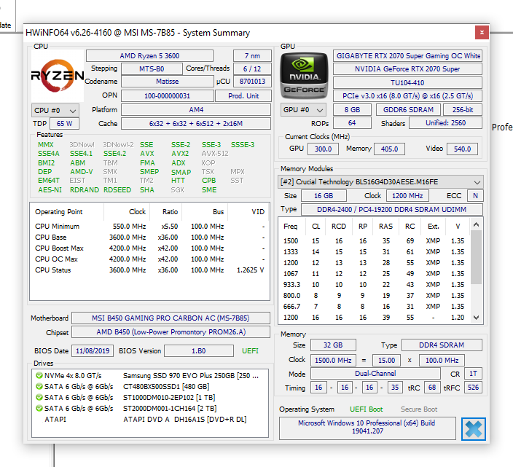
Task: Click the green UEFI label
Action: [250, 351]
